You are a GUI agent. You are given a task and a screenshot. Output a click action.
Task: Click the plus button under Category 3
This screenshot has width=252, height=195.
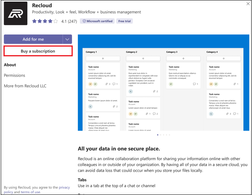[184, 58]
